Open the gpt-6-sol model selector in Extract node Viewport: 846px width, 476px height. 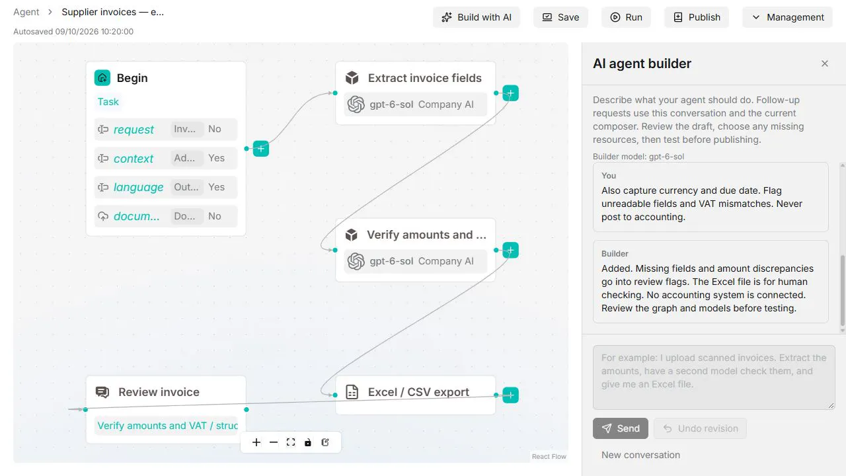pyautogui.click(x=415, y=104)
